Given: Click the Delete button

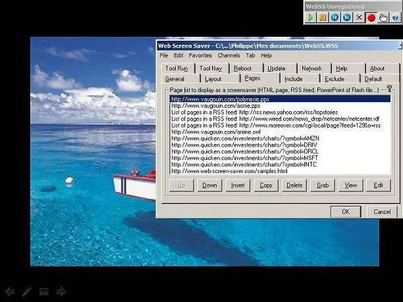Looking at the screenshot, I should pyautogui.click(x=294, y=185).
